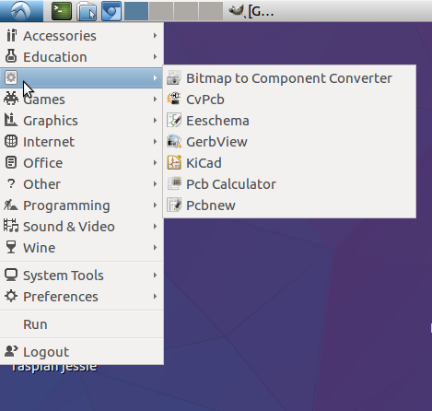Click the blue web browser panel icon
Viewport: 432px width, 411px height.
111,11
